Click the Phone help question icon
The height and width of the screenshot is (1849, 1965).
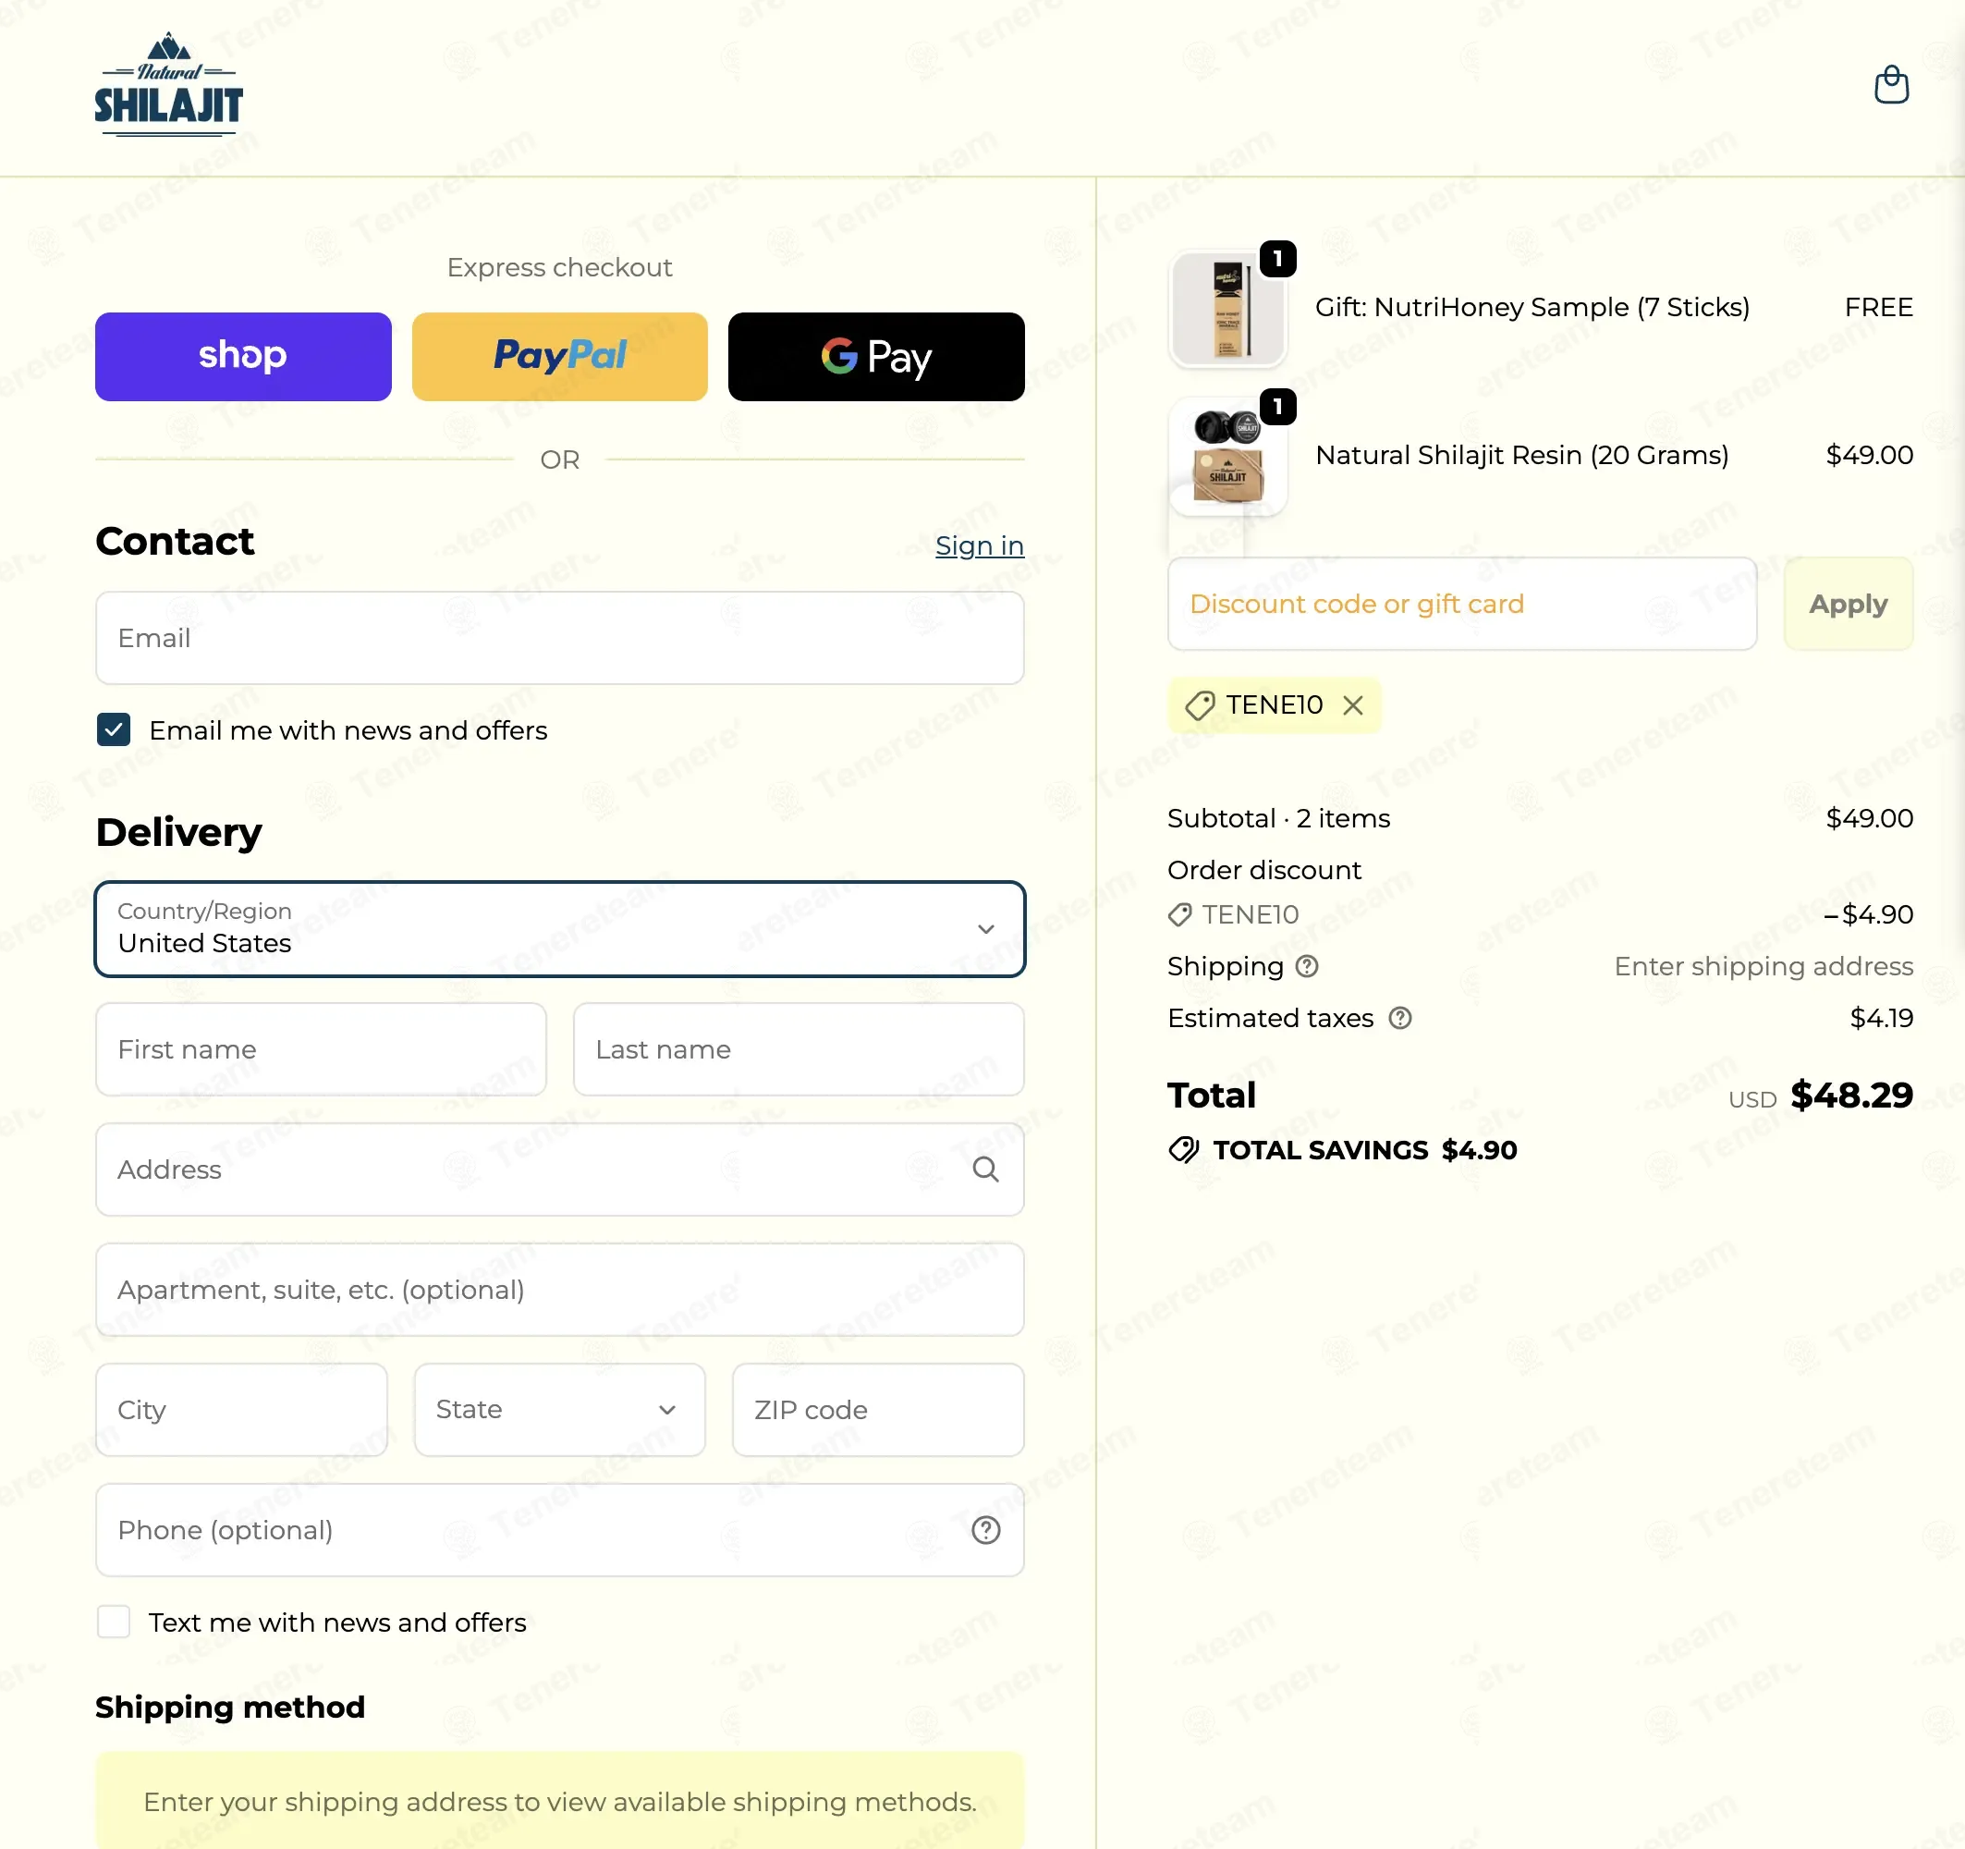tap(985, 1530)
